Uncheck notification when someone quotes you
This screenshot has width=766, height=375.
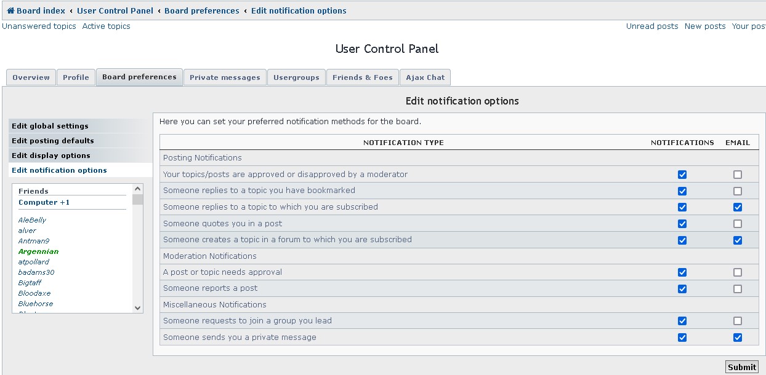pos(682,224)
